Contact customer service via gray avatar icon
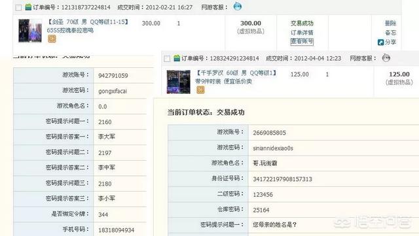 point(386,58)
